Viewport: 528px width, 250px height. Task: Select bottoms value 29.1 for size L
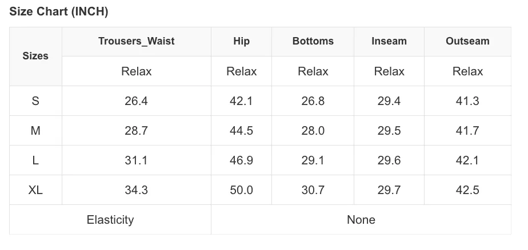(313, 160)
